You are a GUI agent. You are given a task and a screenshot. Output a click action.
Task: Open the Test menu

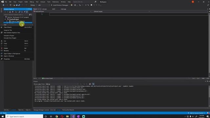(37, 2)
